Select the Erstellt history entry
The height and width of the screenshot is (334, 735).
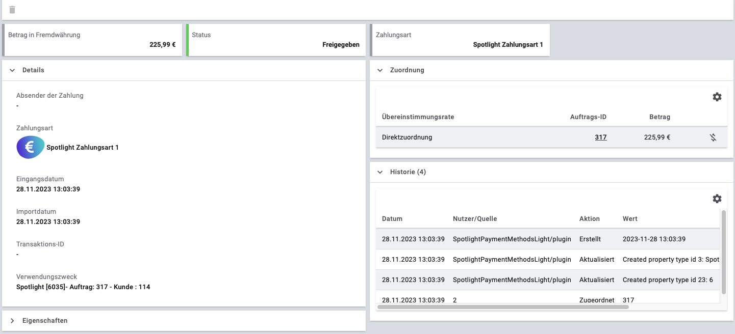590,239
